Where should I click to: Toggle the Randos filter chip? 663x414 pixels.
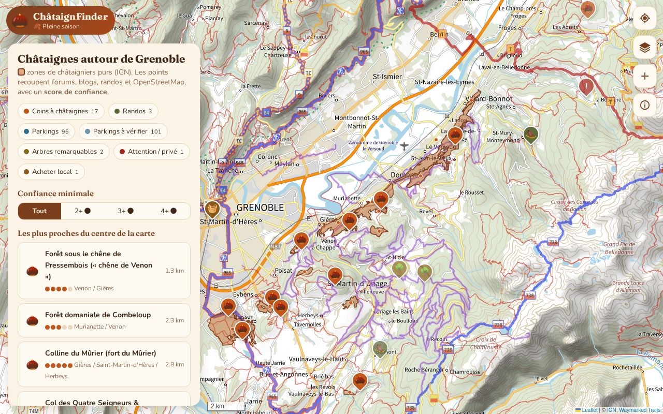133,111
